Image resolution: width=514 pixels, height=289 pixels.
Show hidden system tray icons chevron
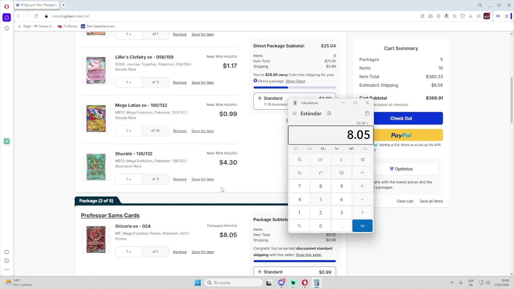452,283
